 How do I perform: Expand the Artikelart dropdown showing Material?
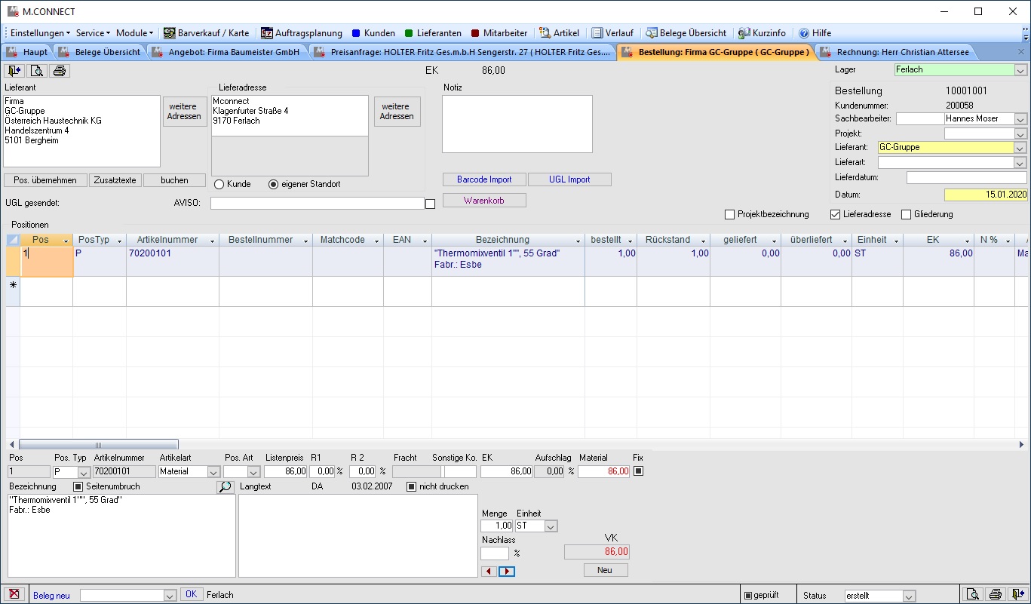(x=213, y=472)
